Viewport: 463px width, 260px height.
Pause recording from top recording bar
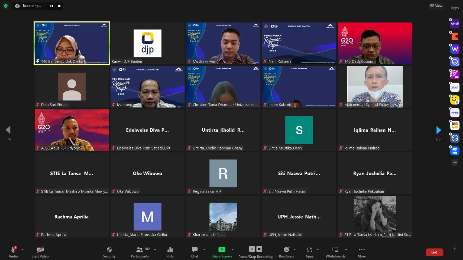(51, 6)
